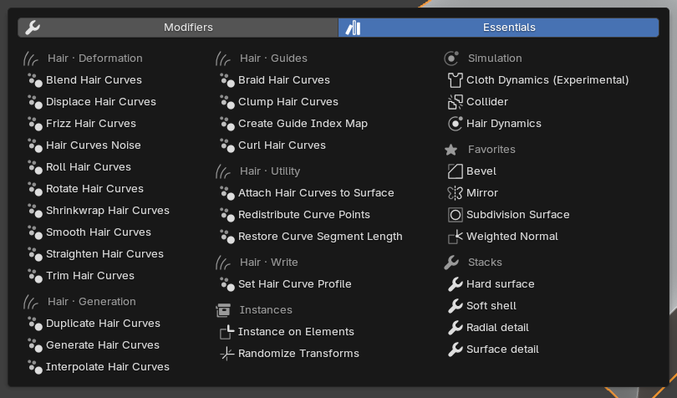Select the Stacks category header
The image size is (677, 398).
[485, 263]
